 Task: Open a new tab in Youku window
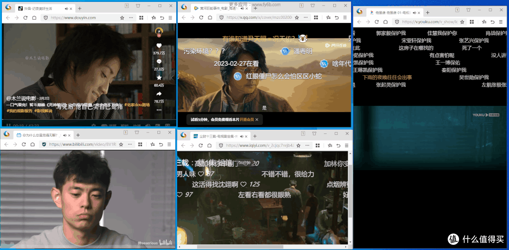click(427, 13)
